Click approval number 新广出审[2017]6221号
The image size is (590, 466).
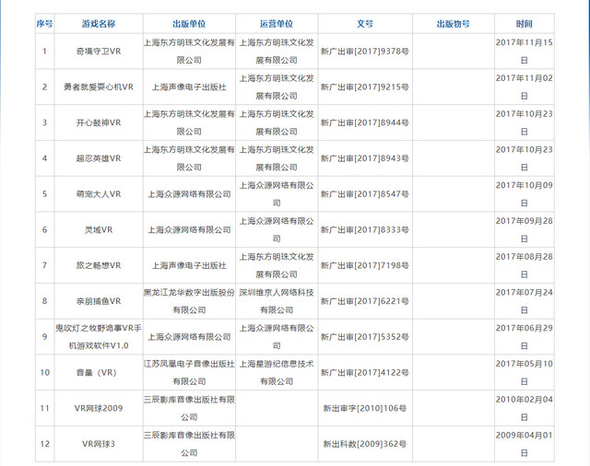tap(365, 301)
